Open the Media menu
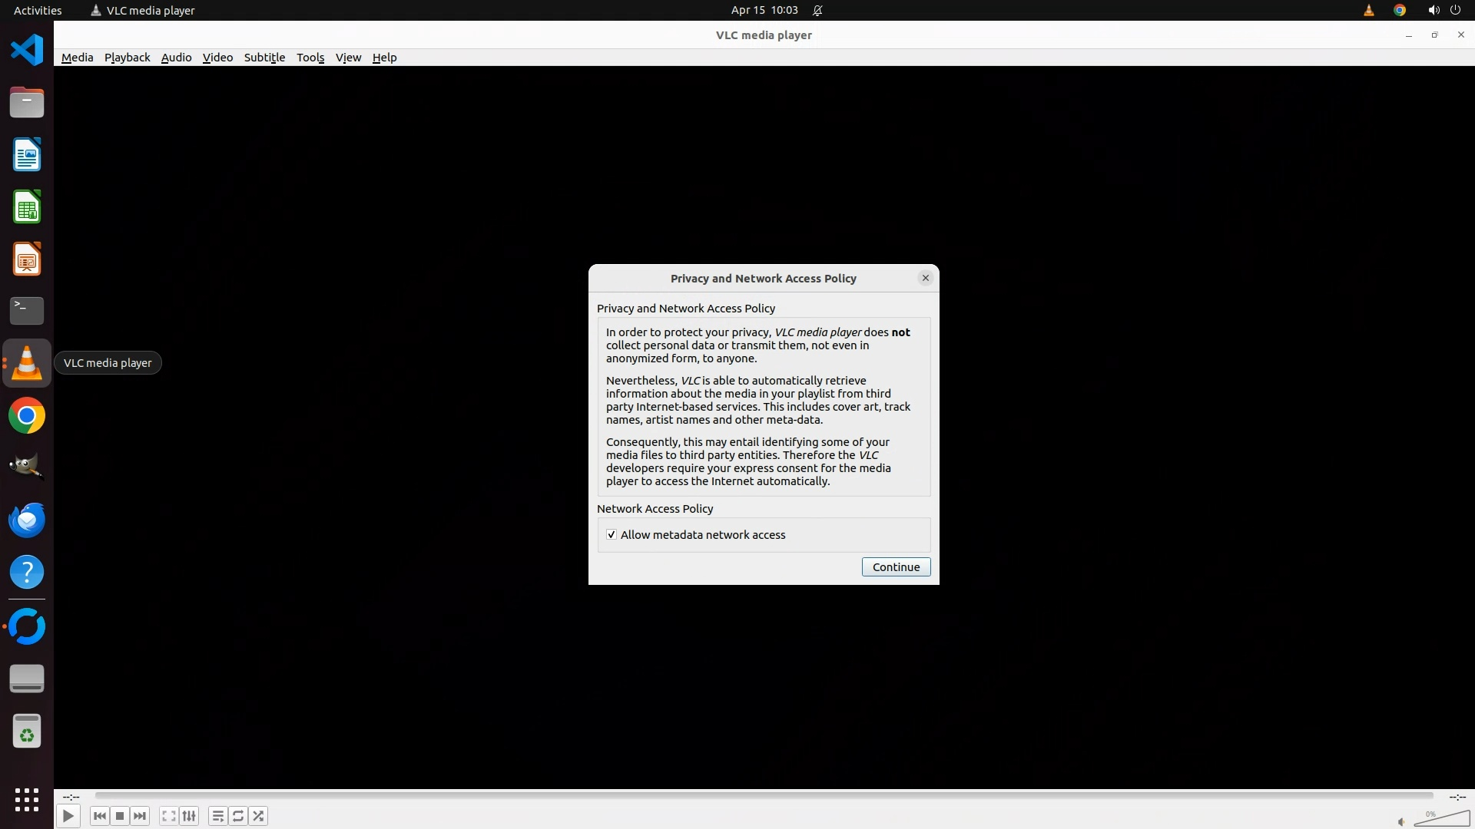Screen dimensions: 1475x829 (77, 58)
